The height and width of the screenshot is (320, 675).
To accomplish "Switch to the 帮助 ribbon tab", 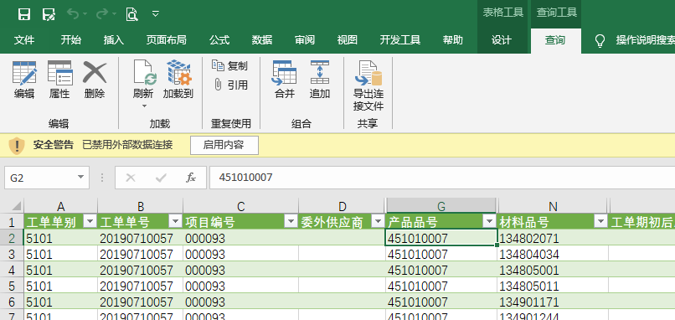I will point(453,40).
